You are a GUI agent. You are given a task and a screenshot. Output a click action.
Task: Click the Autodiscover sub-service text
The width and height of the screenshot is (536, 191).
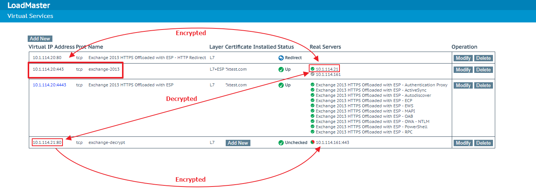(373, 95)
